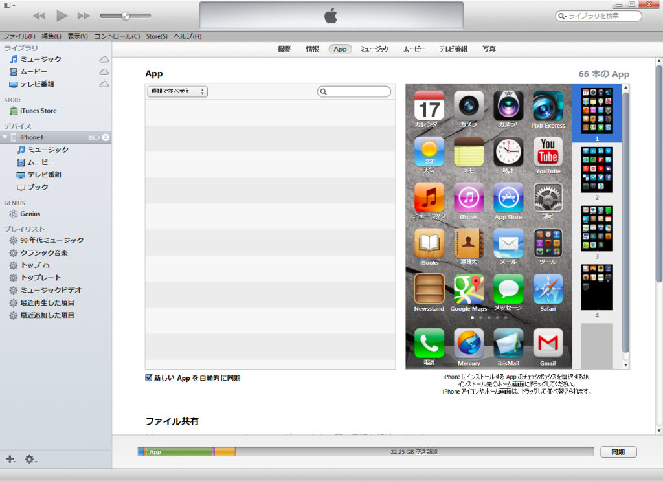Select the Camera app icon
The height and width of the screenshot is (481, 663).
point(469,106)
